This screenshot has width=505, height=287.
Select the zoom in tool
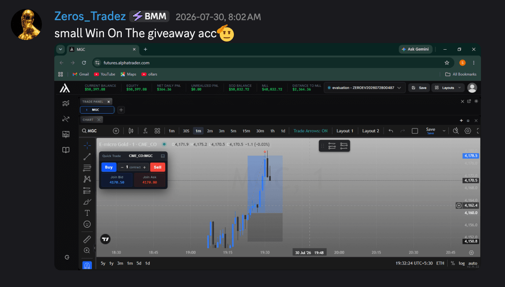pyautogui.click(x=87, y=251)
